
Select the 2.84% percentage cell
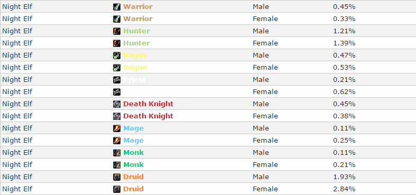[344, 189]
